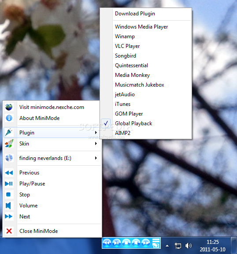
Task: Open About MiniMode menu entry
Action: (x=52, y=118)
